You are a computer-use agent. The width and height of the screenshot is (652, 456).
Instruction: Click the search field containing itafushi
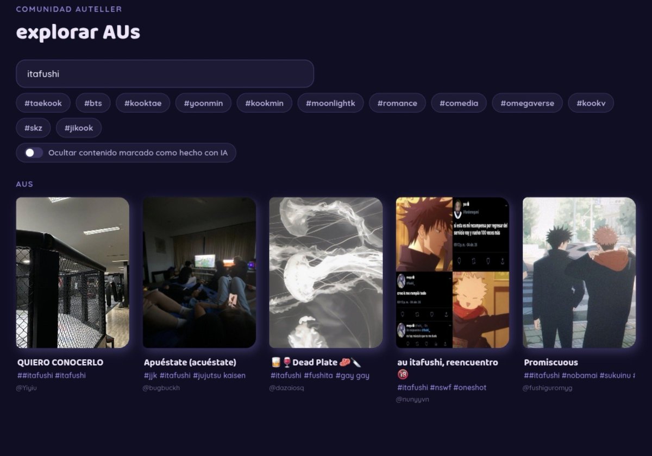point(165,74)
